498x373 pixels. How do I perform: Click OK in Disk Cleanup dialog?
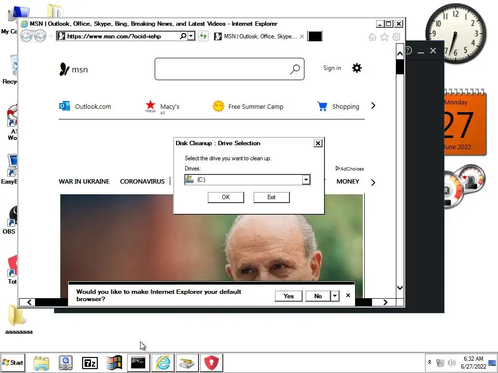tap(226, 197)
